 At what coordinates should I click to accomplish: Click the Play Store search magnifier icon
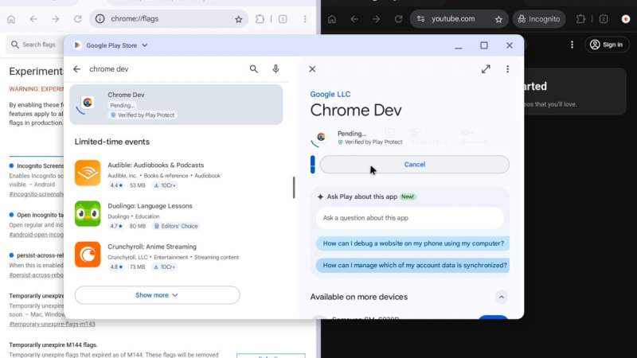tap(253, 69)
